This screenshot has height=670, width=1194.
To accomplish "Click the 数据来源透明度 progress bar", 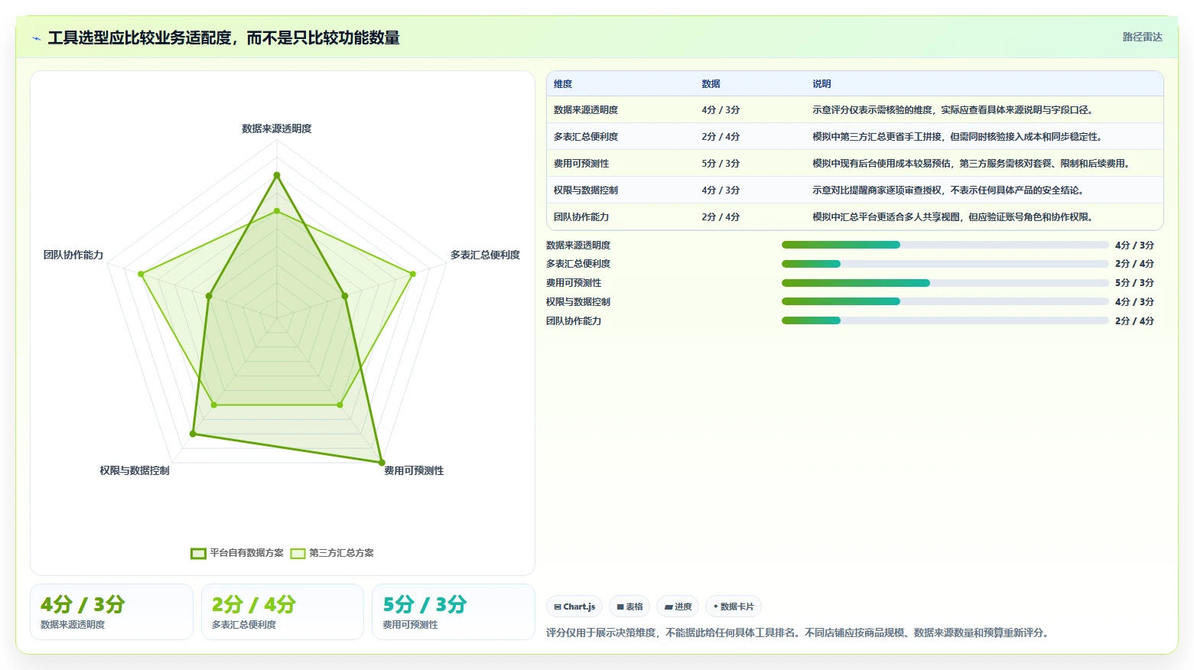I will [945, 245].
